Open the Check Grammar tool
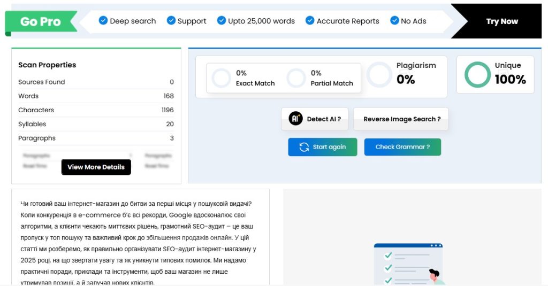 [402, 147]
